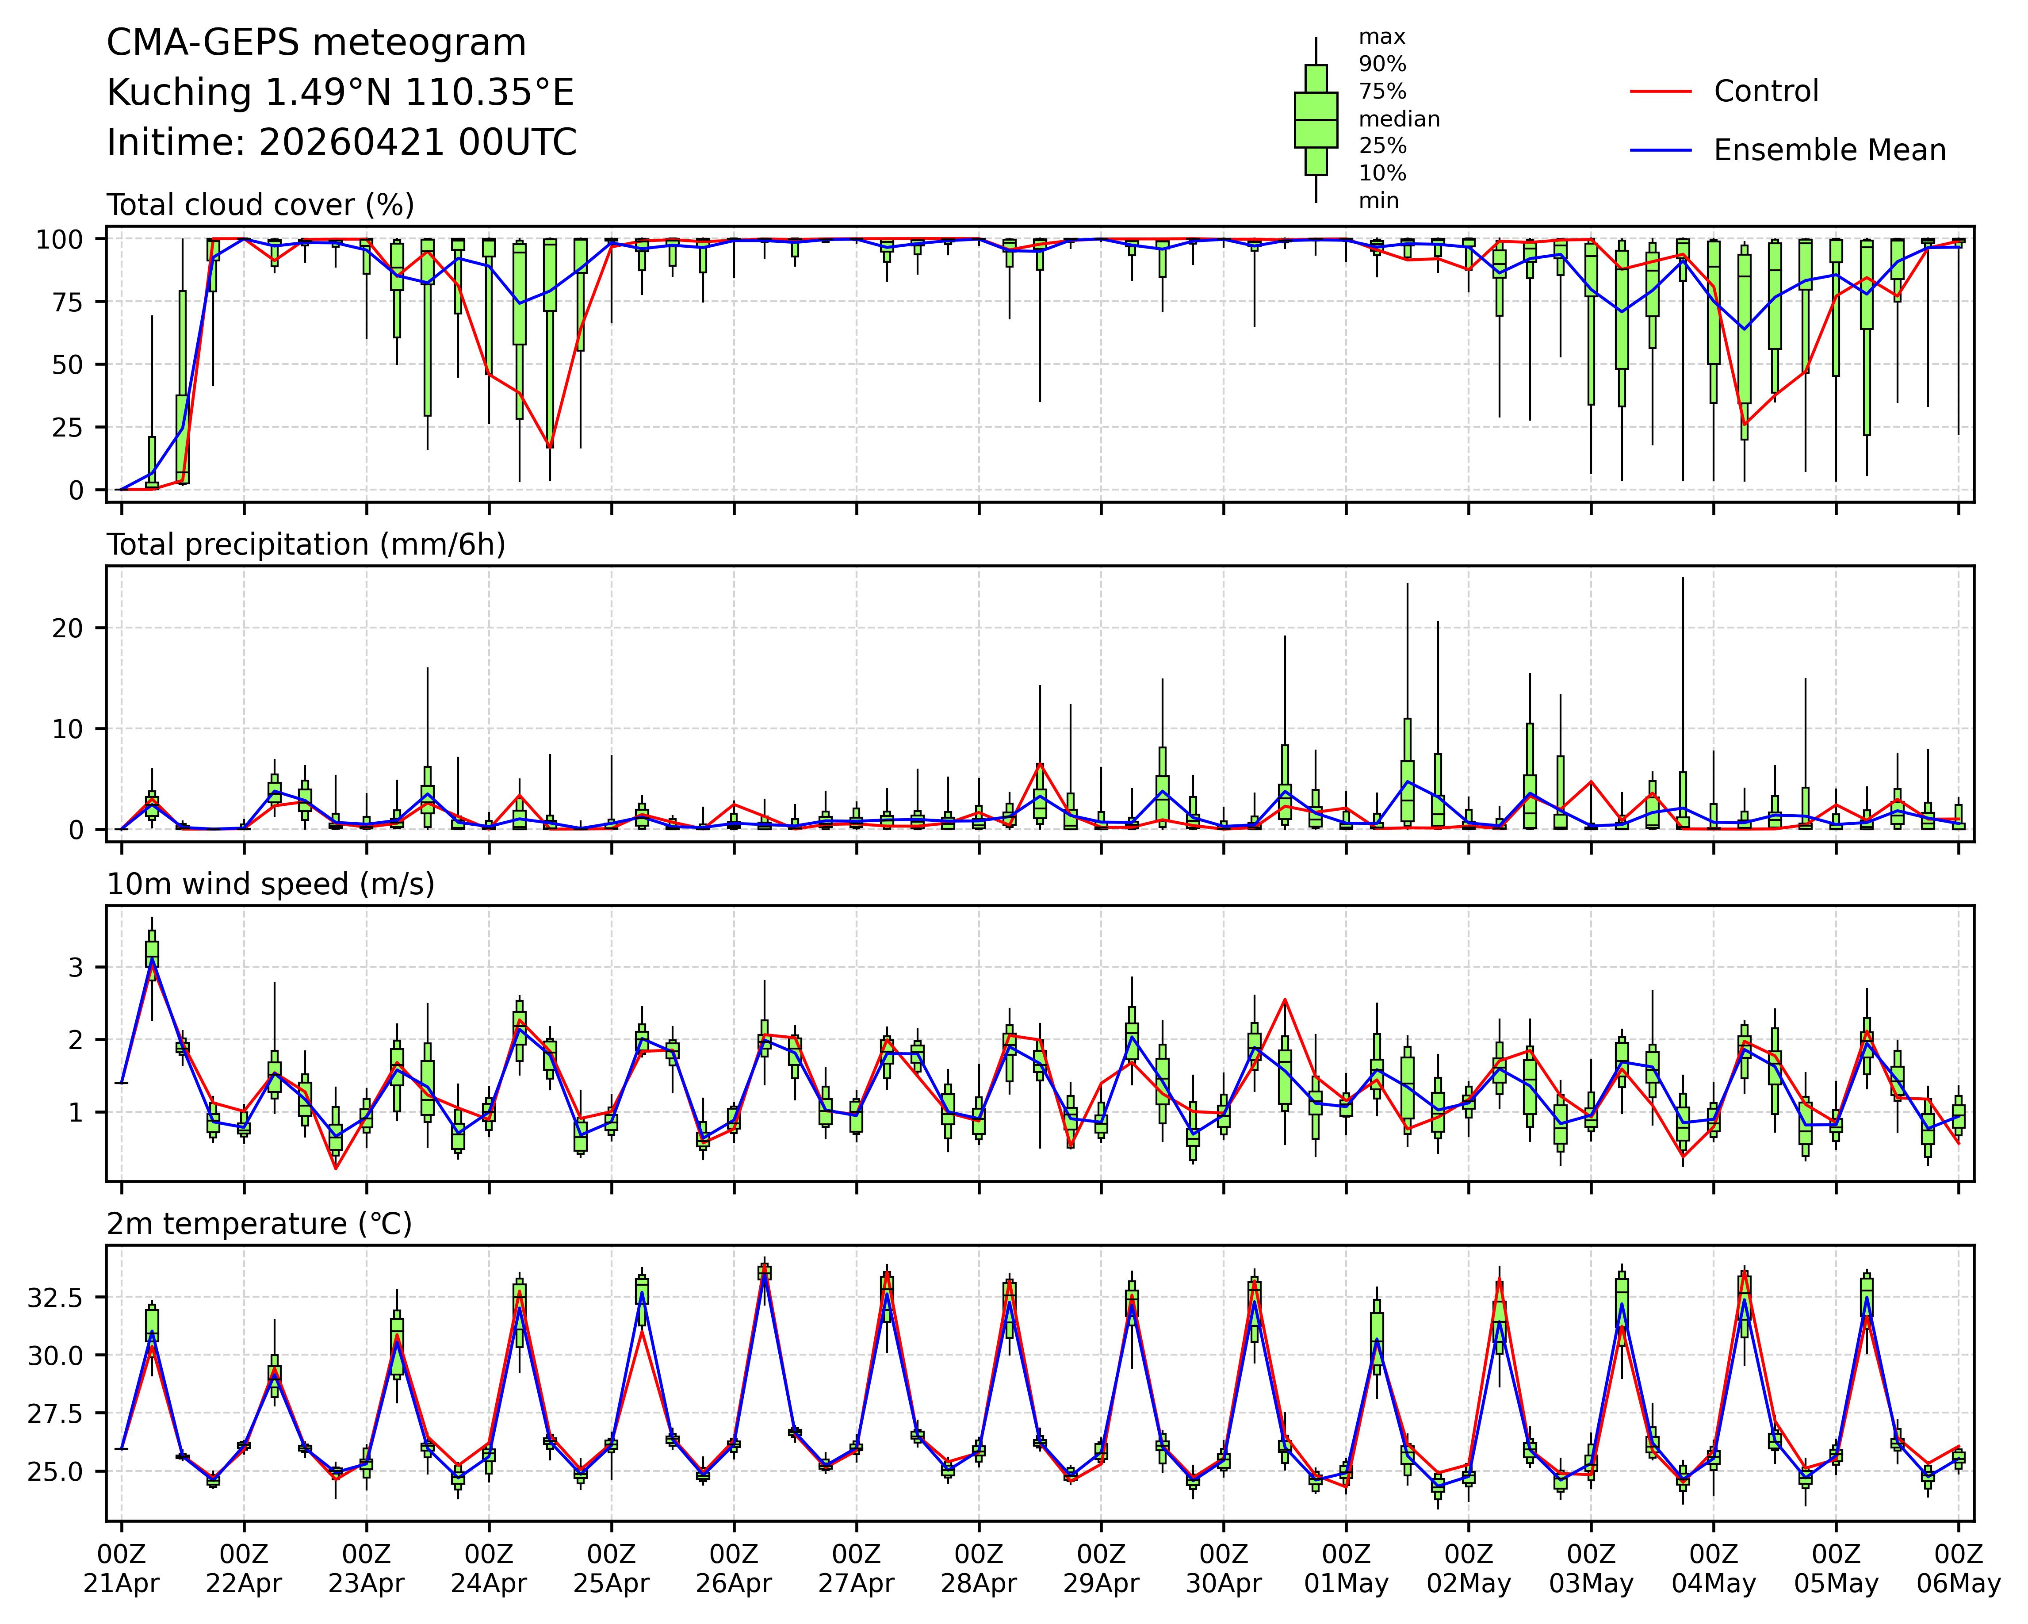Click the '20' precipitation axis tick label
The image size is (2028, 1624).
(69, 628)
